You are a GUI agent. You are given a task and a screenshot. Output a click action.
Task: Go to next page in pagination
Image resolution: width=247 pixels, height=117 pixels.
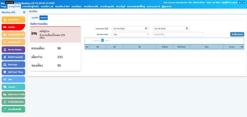click(x=108, y=40)
